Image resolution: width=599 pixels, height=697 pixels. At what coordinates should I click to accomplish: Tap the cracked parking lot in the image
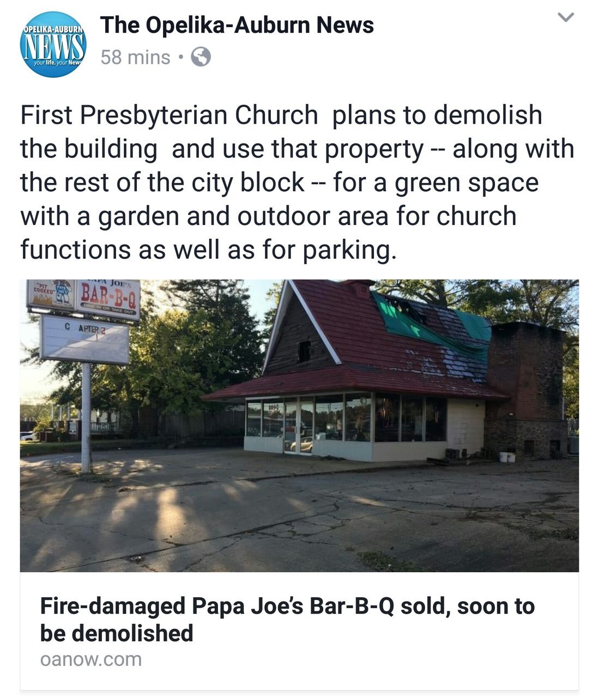coord(299,515)
